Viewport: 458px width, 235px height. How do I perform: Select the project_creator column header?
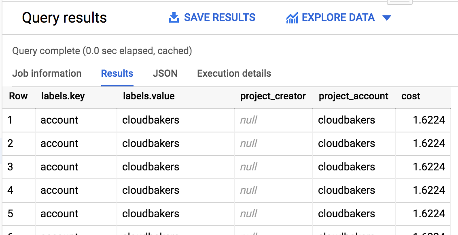coord(273,96)
